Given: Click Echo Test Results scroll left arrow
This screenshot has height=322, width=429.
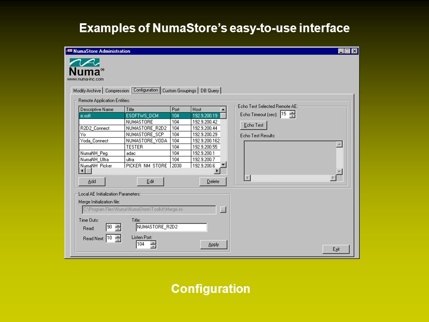Looking at the screenshot, I should (247, 178).
